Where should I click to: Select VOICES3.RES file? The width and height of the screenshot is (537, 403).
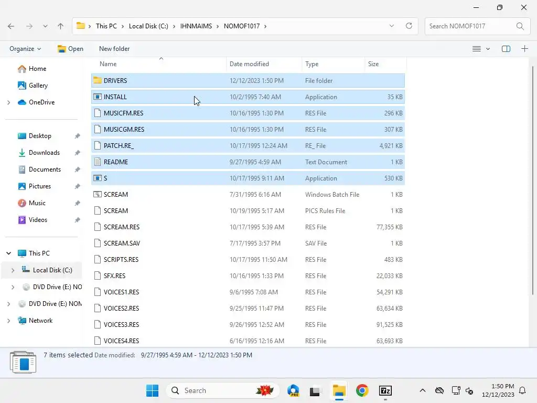coord(248,324)
